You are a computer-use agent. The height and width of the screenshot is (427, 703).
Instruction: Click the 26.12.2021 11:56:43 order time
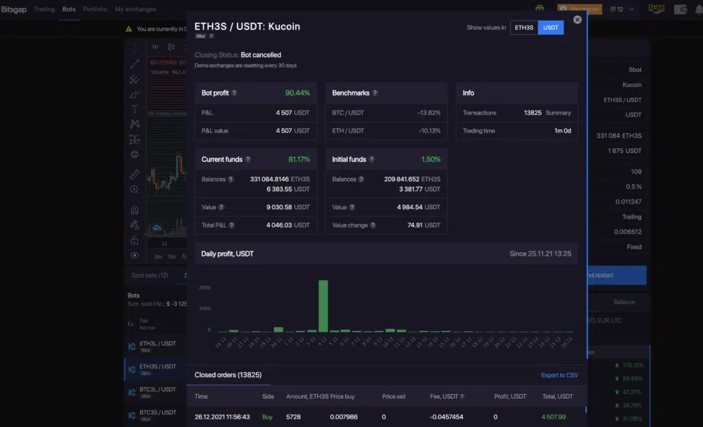[222, 417]
